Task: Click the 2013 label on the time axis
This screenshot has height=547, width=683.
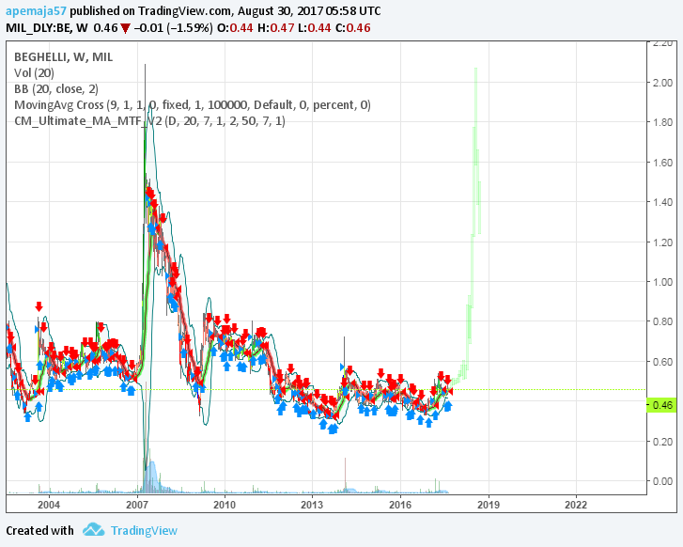Action: pyautogui.click(x=312, y=505)
